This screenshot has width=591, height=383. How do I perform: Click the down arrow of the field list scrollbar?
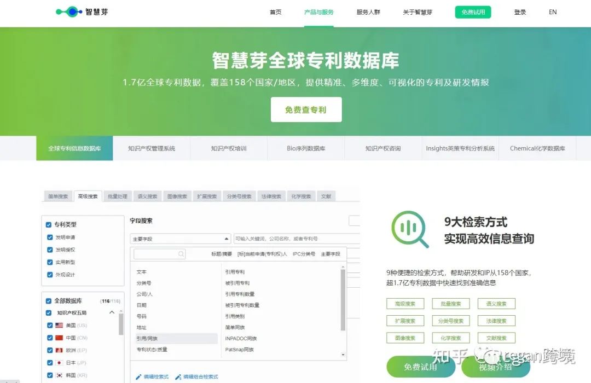343,355
